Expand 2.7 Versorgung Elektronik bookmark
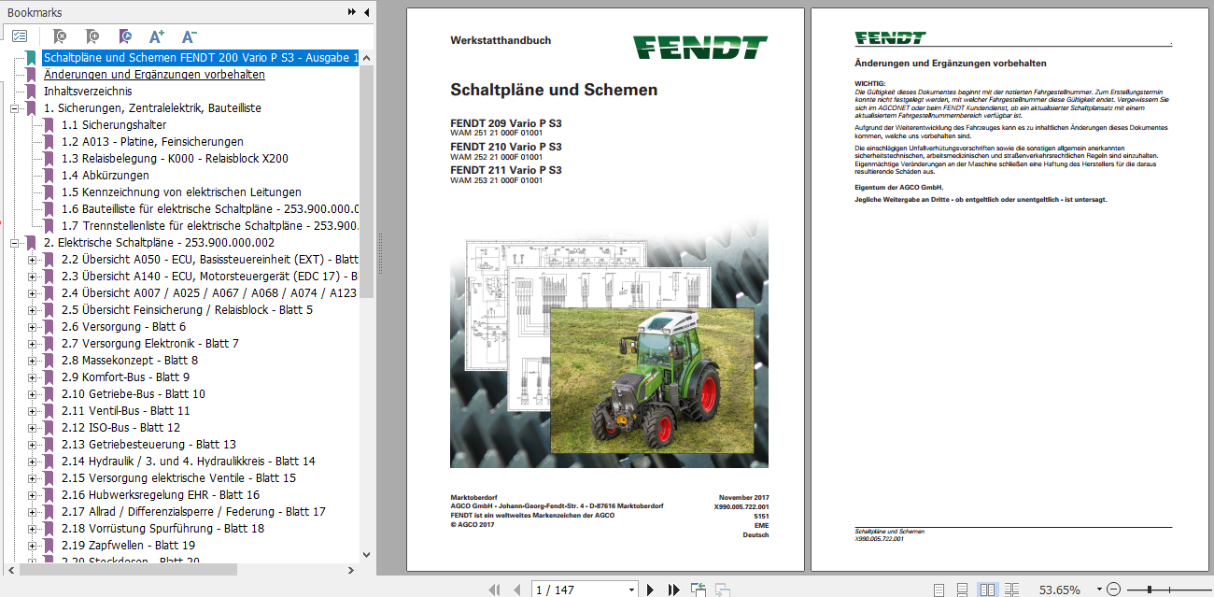Screen dimensions: 1214x597 coord(32,344)
